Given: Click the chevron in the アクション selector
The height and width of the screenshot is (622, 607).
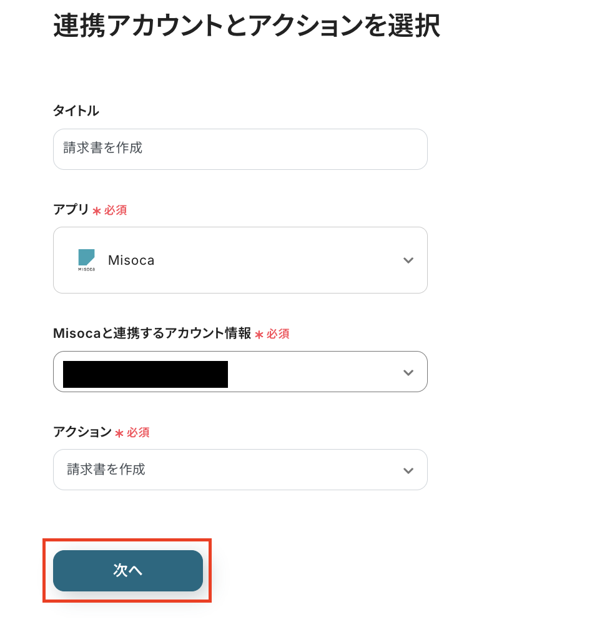Looking at the screenshot, I should point(408,470).
